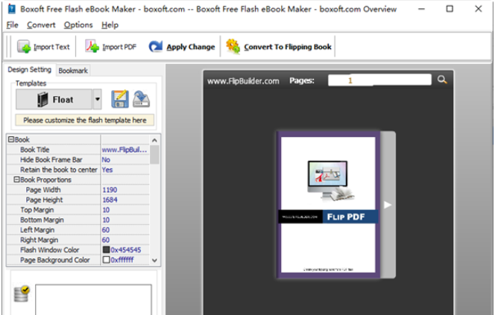Select the Book Title row label
495x315 pixels.
pyautogui.click(x=35, y=150)
